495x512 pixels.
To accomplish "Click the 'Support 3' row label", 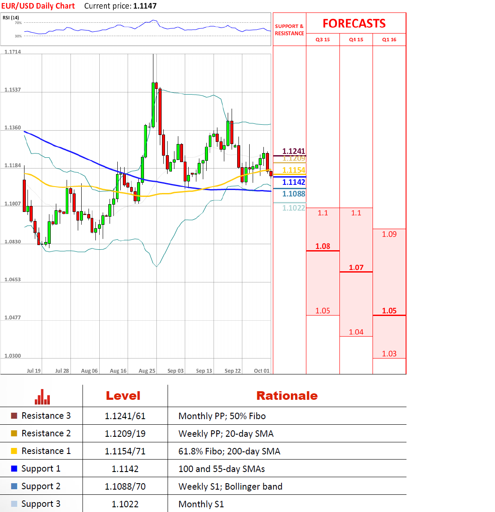I will pyautogui.click(x=41, y=504).
